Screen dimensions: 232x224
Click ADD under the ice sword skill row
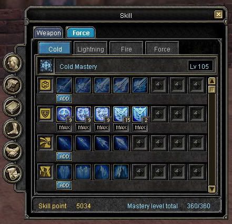pos(64,99)
